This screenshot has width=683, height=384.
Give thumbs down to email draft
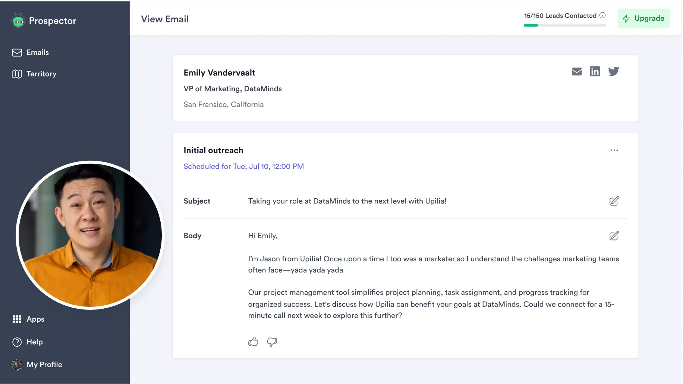pos(272,342)
